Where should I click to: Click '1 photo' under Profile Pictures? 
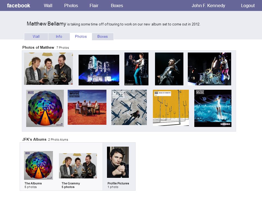coord(113,187)
